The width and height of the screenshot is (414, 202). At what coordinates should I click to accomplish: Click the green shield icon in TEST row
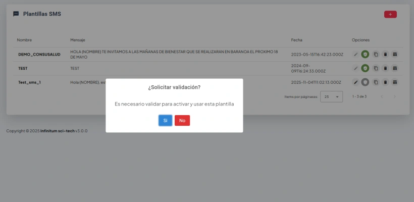click(x=365, y=68)
